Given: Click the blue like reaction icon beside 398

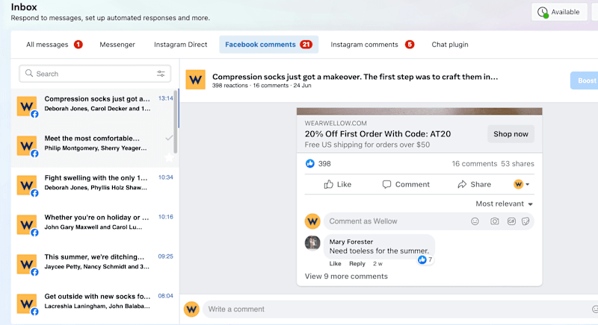Looking at the screenshot, I should click(310, 163).
